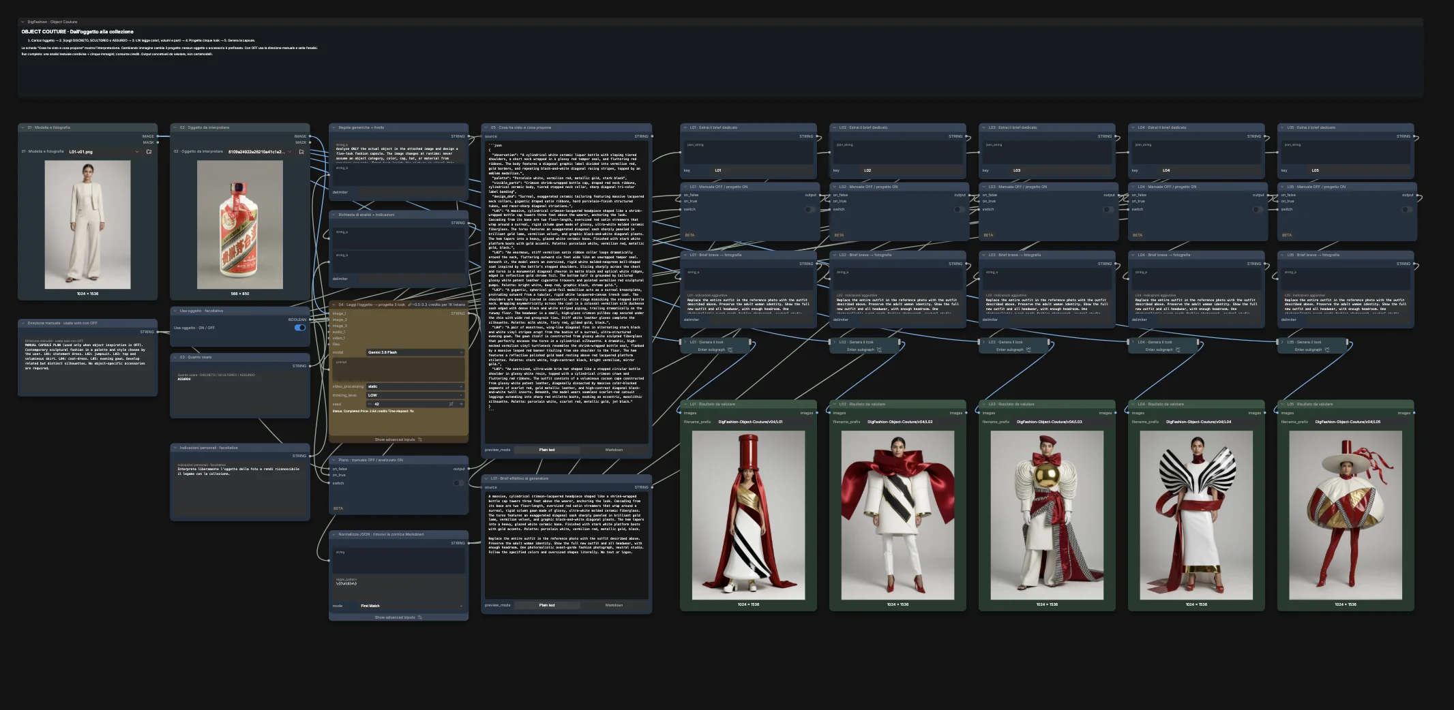The height and width of the screenshot is (710, 1454).
Task: Click Quanto osare text field with ASSURDO
Action: coord(240,393)
